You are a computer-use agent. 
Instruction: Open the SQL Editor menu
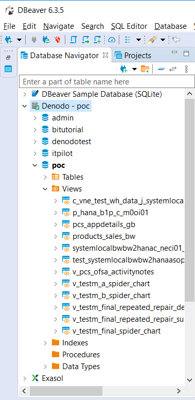pos(129,26)
